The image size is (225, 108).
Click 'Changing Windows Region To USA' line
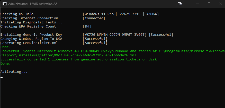click(31, 39)
